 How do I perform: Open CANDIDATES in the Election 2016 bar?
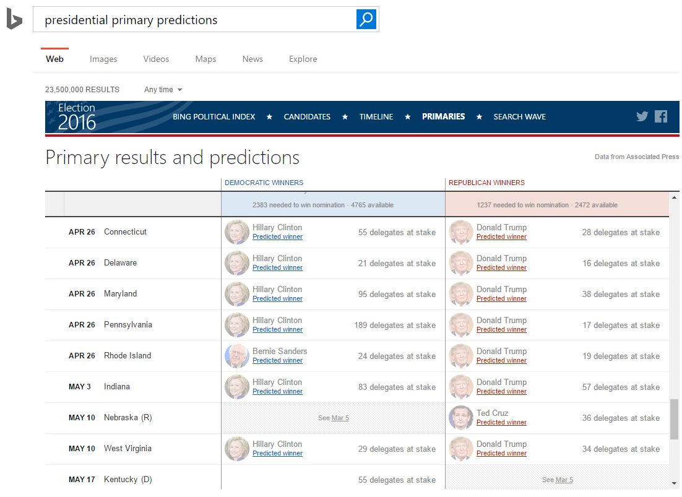coord(307,116)
